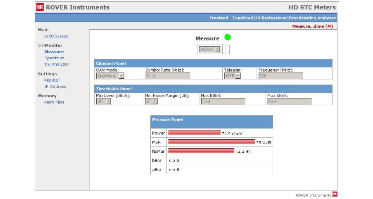Click the Frequency input field
Viewport: 373px width, 199px height.
tap(281, 76)
